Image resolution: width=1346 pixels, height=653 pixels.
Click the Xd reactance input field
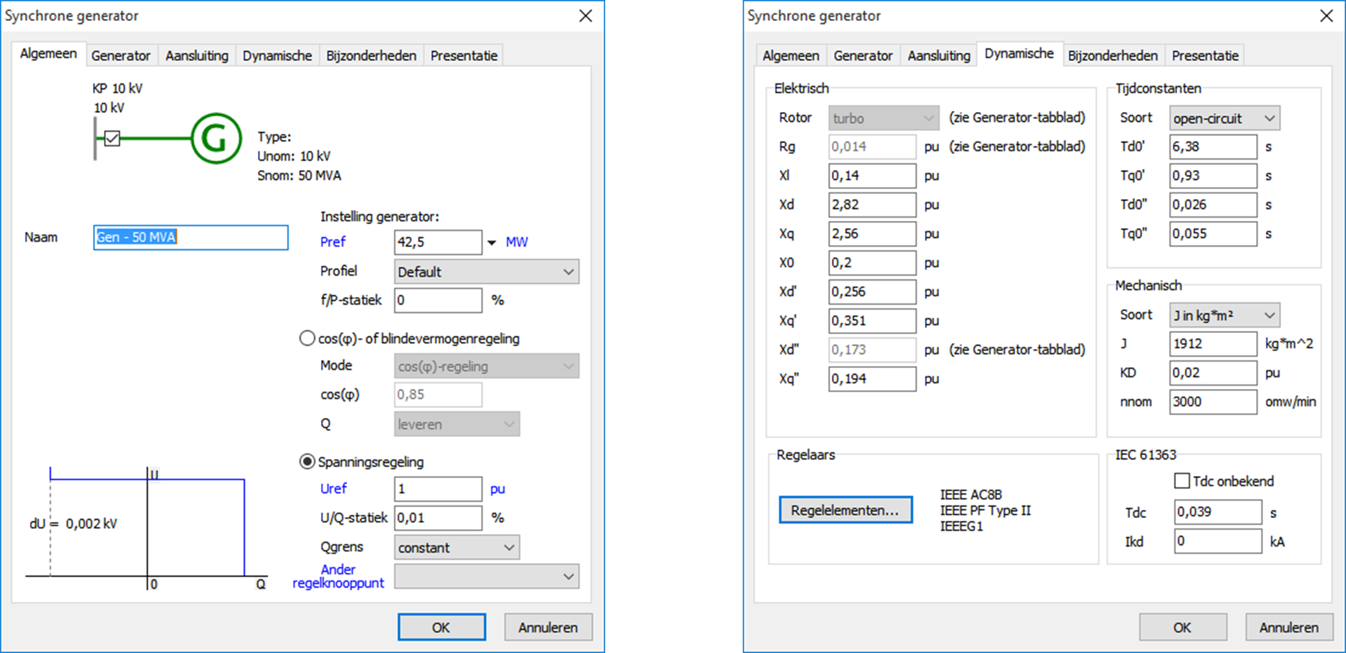click(x=871, y=205)
